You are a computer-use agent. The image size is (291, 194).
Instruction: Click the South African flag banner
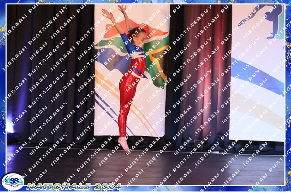pyautogui.click(x=132, y=71)
